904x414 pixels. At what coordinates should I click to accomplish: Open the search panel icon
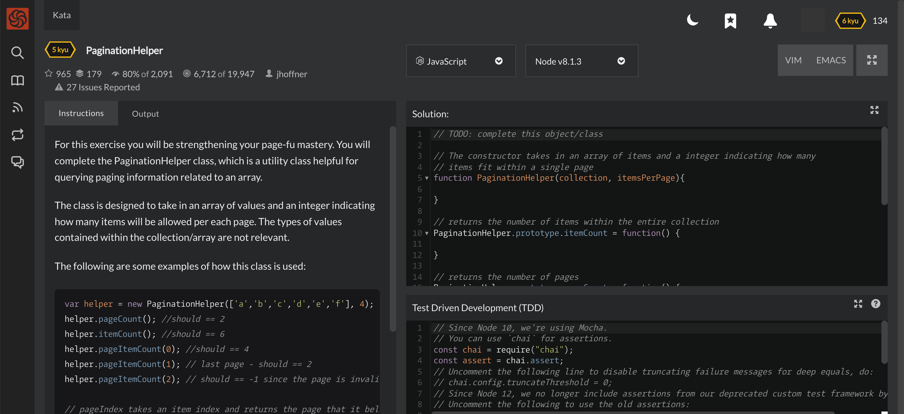17,52
